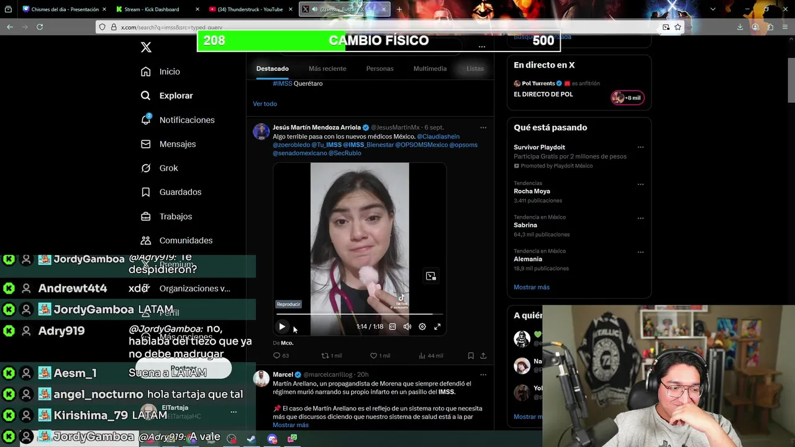Bookmark page with star icon
The width and height of the screenshot is (795, 447).
[x=678, y=27]
